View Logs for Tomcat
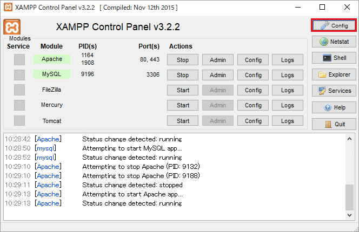 pos(288,121)
